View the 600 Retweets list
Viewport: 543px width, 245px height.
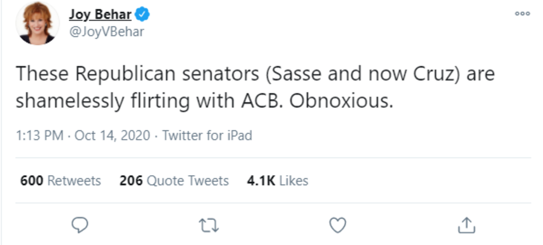click(x=61, y=180)
